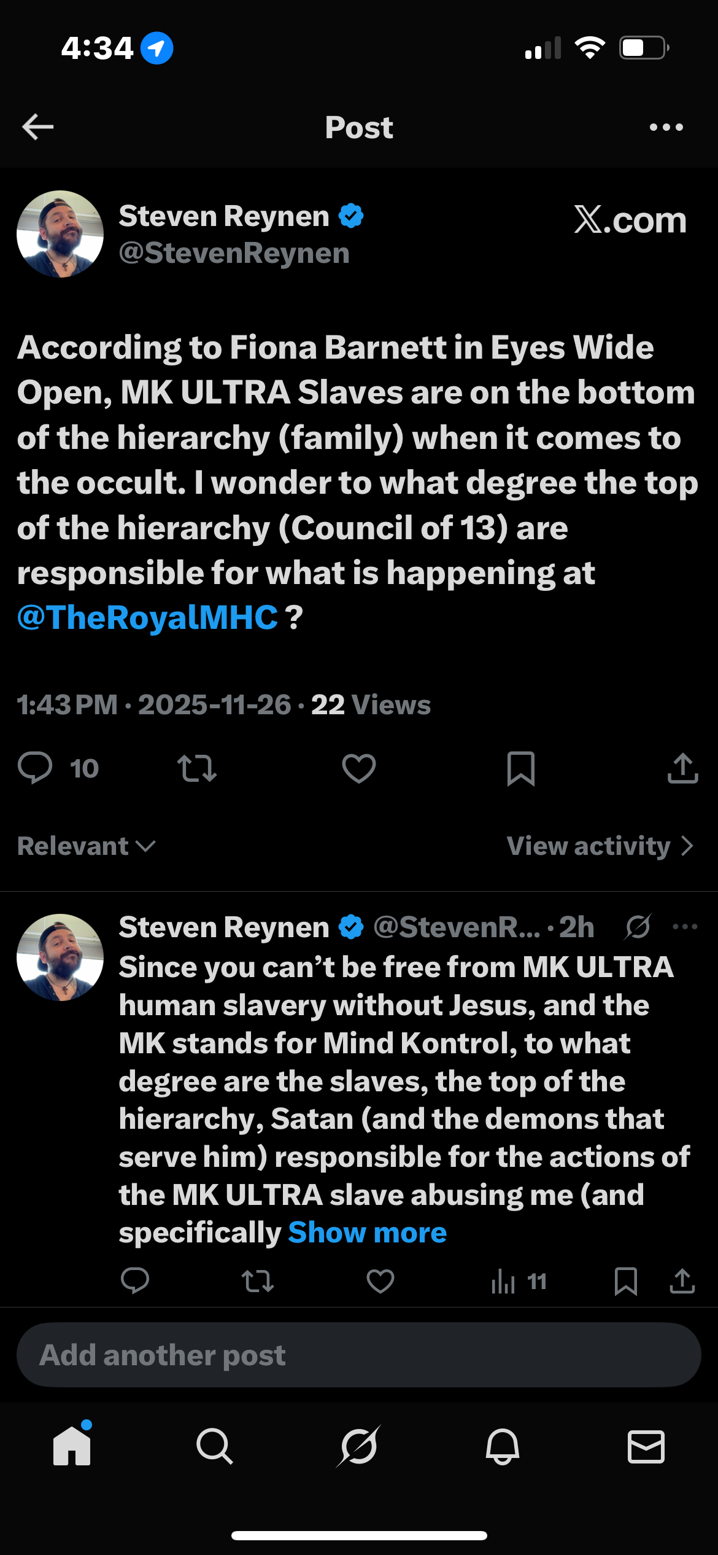Image resolution: width=718 pixels, height=1555 pixels.
Task: Share the main post
Action: coord(682,768)
